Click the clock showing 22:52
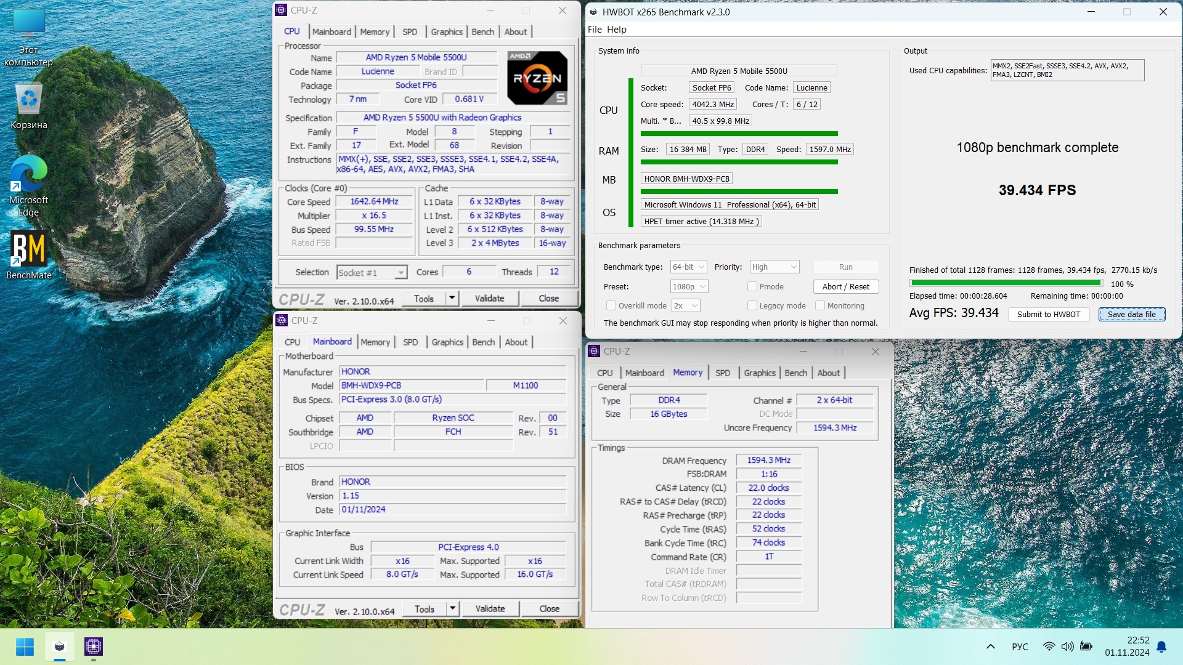Screen dimensions: 1183x665 click(1138, 640)
